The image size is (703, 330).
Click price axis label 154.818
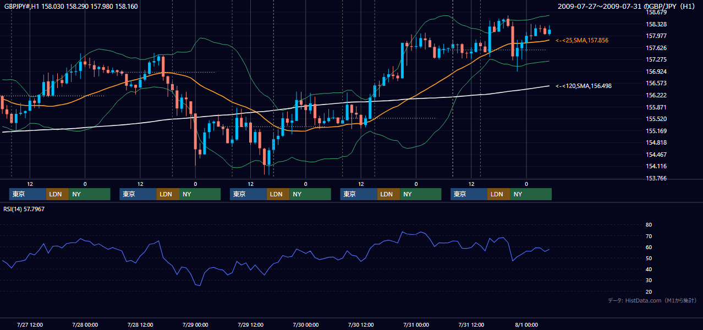(655, 143)
